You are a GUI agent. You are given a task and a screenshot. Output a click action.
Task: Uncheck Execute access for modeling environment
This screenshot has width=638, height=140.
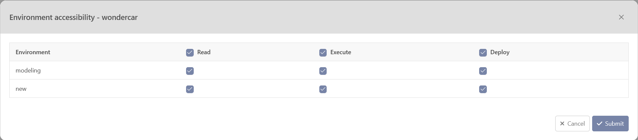click(323, 71)
